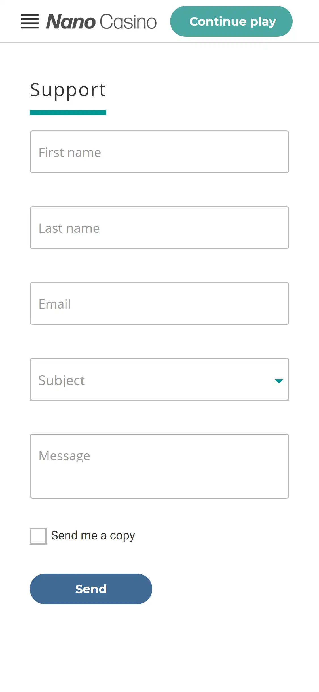Click the "Message" placeholder text

click(x=64, y=456)
